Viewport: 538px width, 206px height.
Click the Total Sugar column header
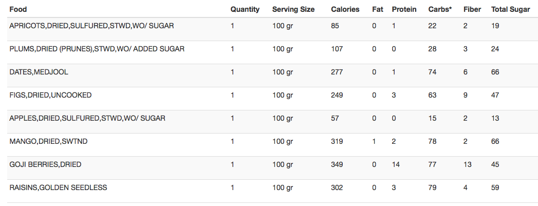pos(511,10)
